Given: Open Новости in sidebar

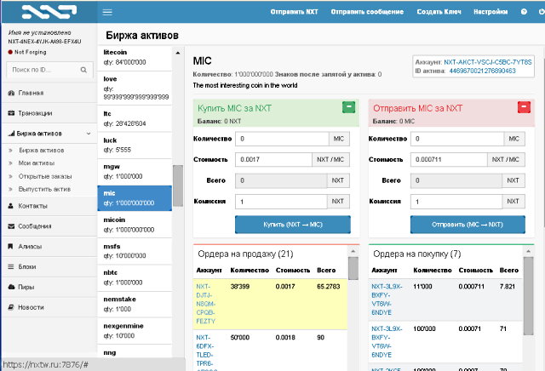Looking at the screenshot, I should click(31, 307).
